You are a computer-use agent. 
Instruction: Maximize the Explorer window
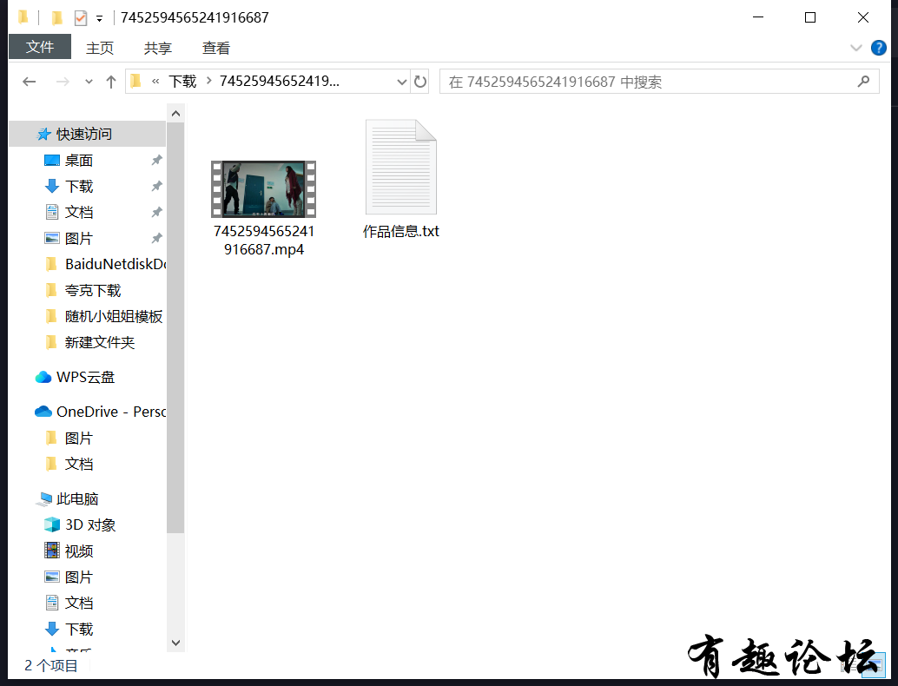click(810, 17)
